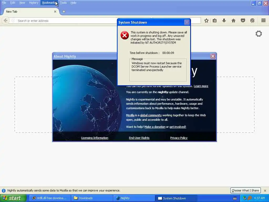Click the back arrow navigation button
Viewport: 269px width, 202px height.
(x=6, y=21)
